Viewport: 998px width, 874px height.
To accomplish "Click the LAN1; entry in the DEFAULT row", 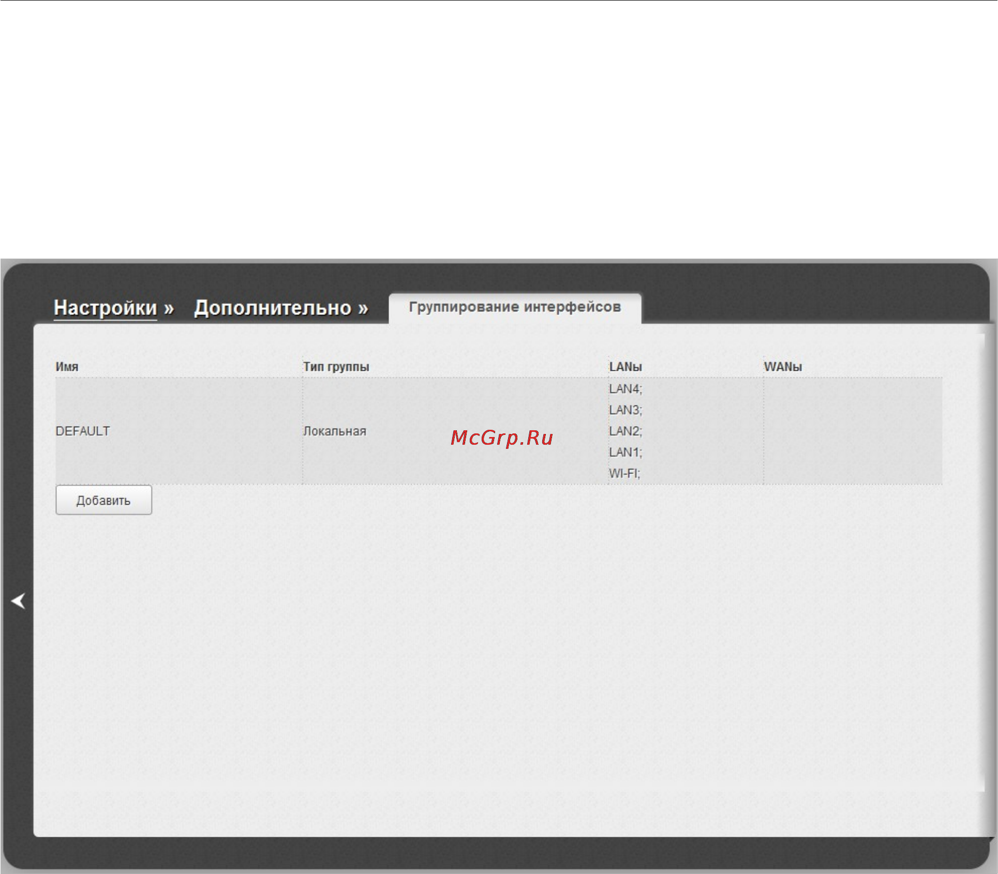I will (x=625, y=453).
